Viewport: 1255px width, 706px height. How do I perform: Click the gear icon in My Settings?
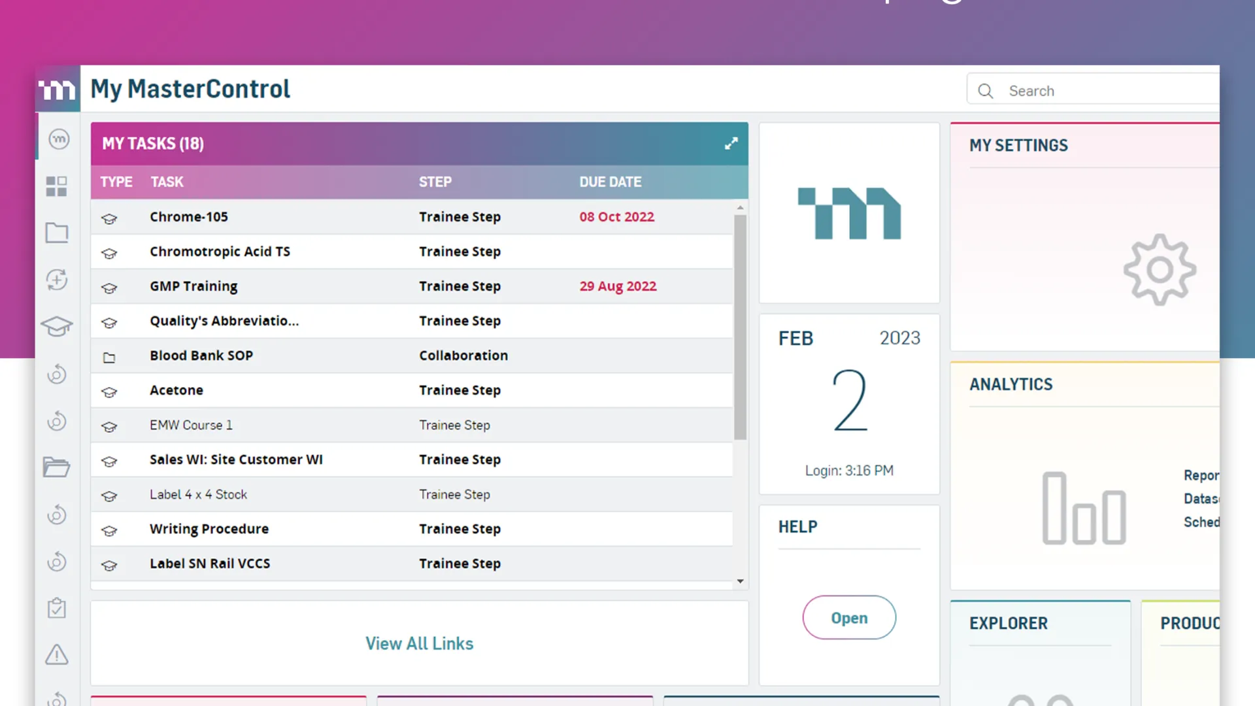1160,269
